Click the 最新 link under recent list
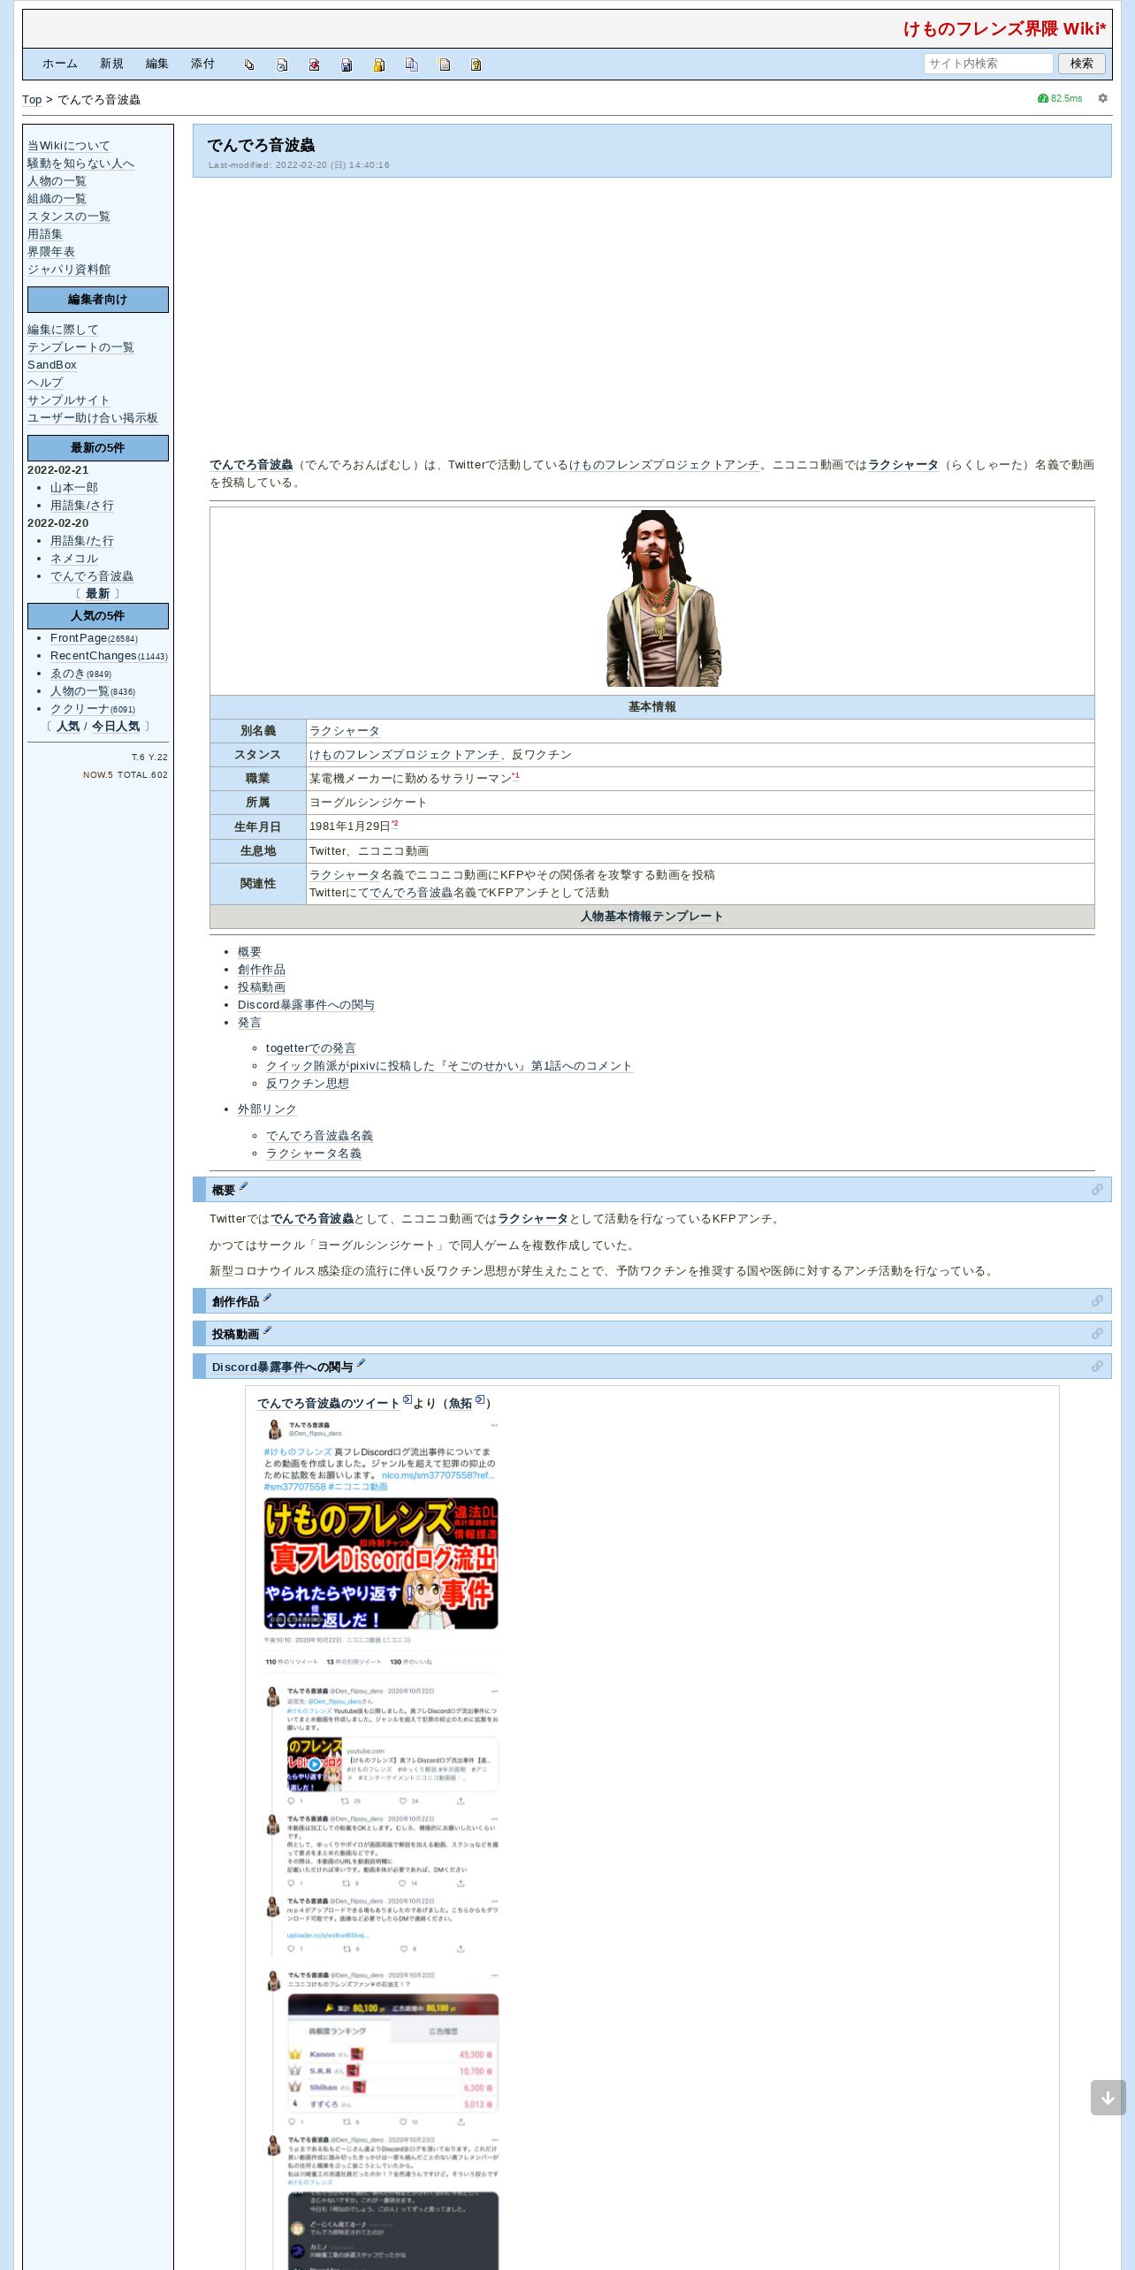 click(x=97, y=594)
